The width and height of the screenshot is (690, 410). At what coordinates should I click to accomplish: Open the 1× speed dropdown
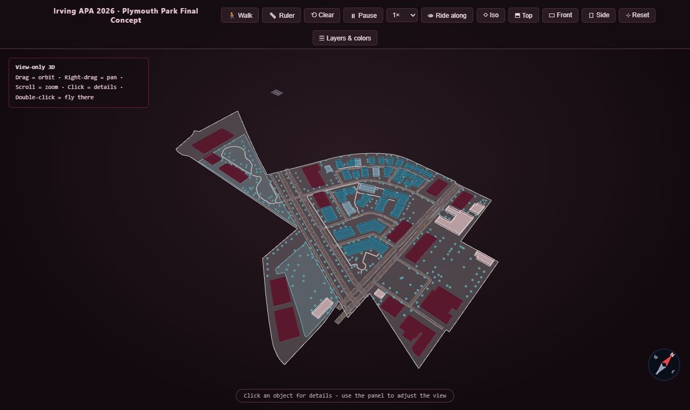[x=402, y=15]
